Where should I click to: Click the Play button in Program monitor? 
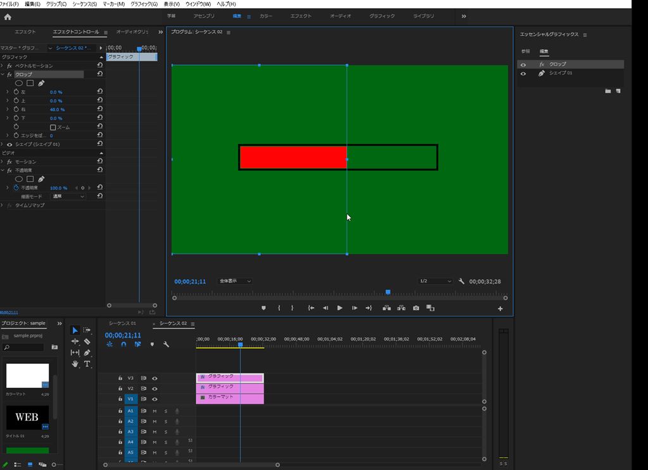pyautogui.click(x=340, y=308)
